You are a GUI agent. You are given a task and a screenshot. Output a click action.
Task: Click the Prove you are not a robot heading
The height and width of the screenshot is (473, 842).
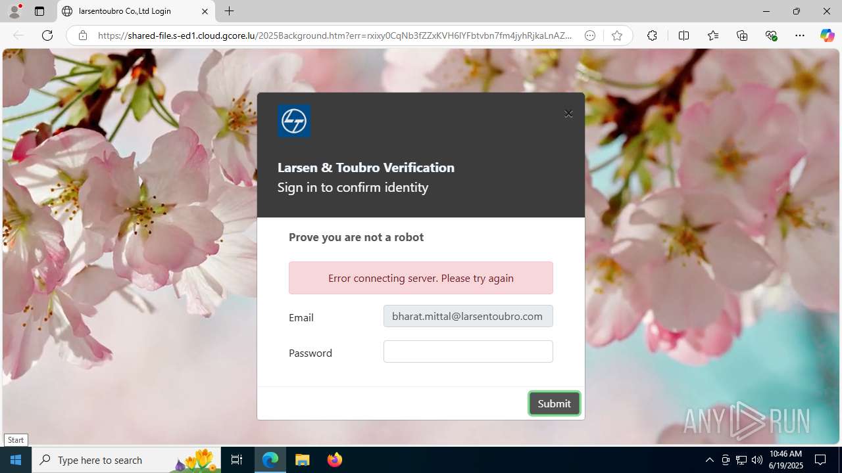(356, 237)
